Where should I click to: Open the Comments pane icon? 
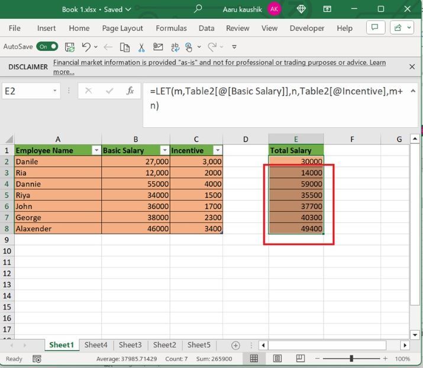(x=374, y=28)
